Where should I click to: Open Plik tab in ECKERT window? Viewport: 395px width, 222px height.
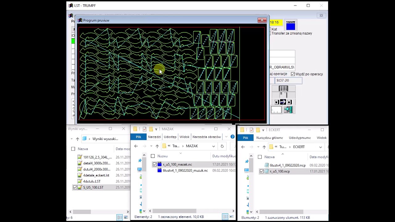click(x=246, y=138)
